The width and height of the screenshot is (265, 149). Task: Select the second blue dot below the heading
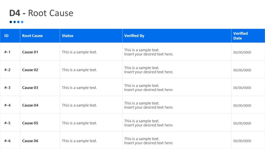pos(14,22)
